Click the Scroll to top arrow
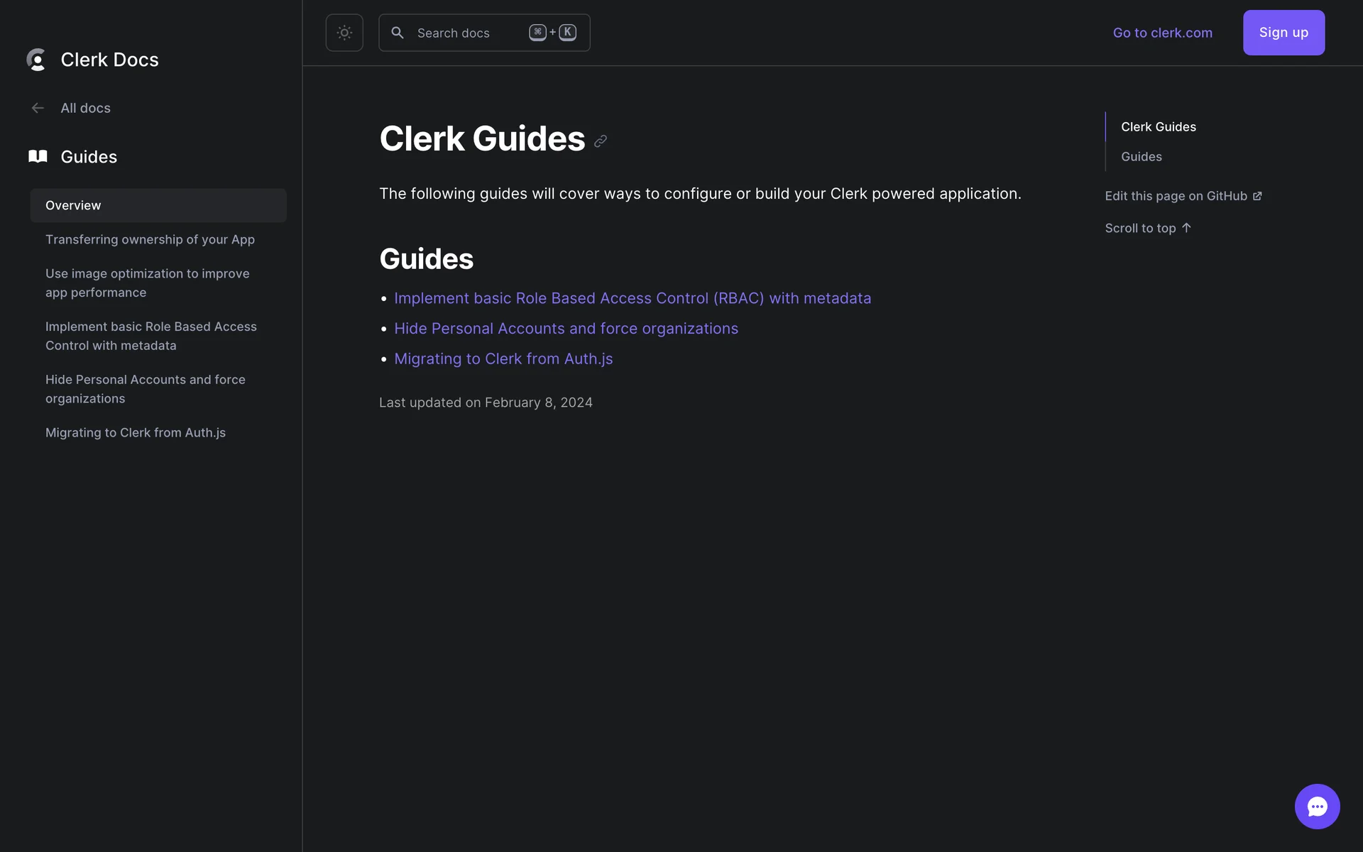Viewport: 1363px width, 852px height. pyautogui.click(x=1186, y=228)
